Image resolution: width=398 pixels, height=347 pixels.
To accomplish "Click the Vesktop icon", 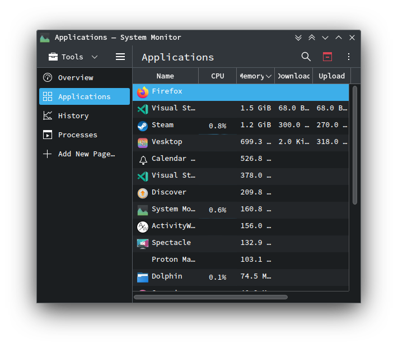I will point(143,143).
